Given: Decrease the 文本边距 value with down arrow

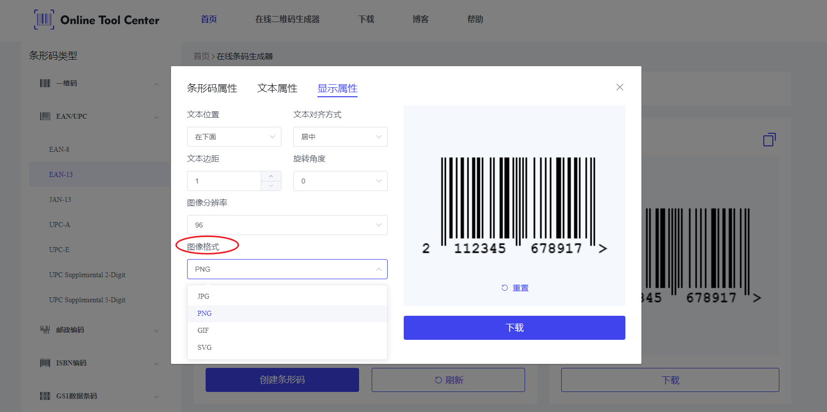Looking at the screenshot, I should 271,186.
